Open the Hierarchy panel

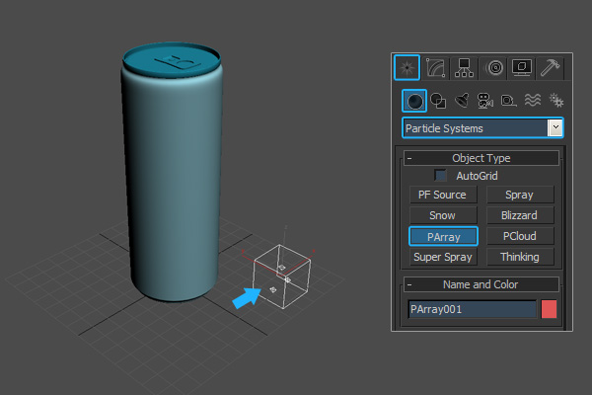465,67
